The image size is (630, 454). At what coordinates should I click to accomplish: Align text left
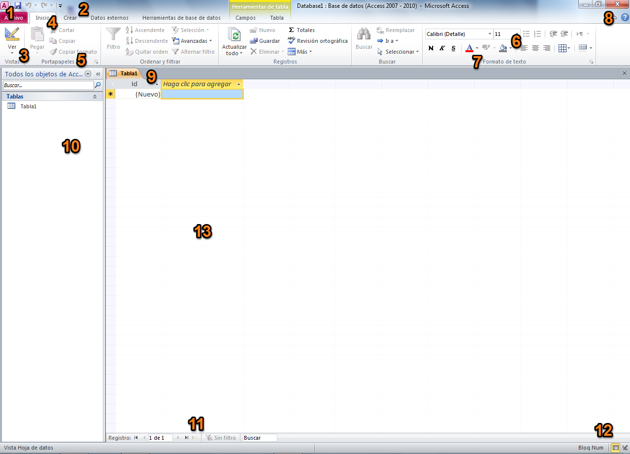524,48
